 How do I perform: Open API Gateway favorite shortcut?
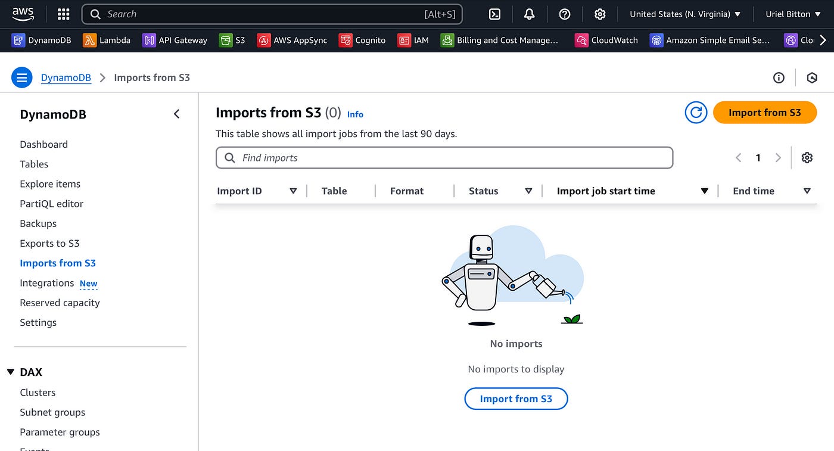[175, 40]
